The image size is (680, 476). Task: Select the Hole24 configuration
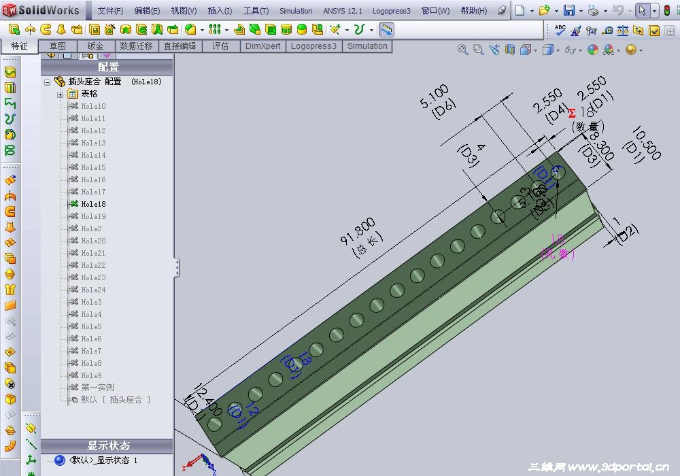[93, 290]
